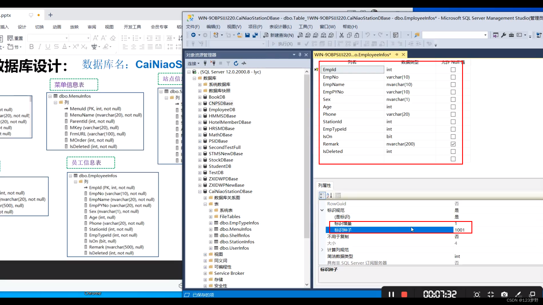Click the toolbox icon in SSMS toolbar
Image resolution: width=543 pixels, height=305 pixels.
(511, 35)
